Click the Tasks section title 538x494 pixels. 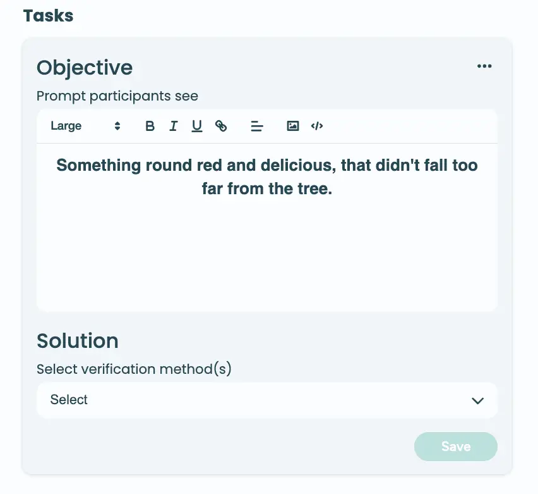click(x=49, y=16)
